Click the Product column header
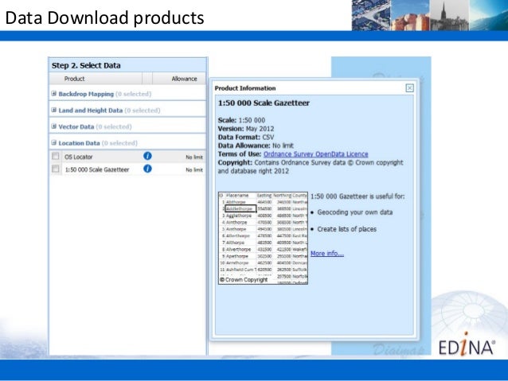The image size is (508, 381). pos(75,79)
